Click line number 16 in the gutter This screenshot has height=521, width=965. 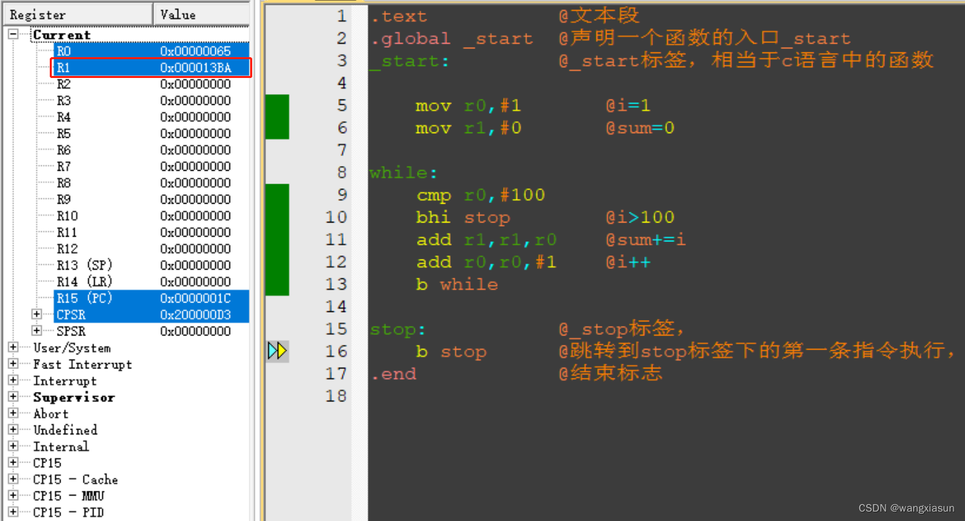[336, 351]
